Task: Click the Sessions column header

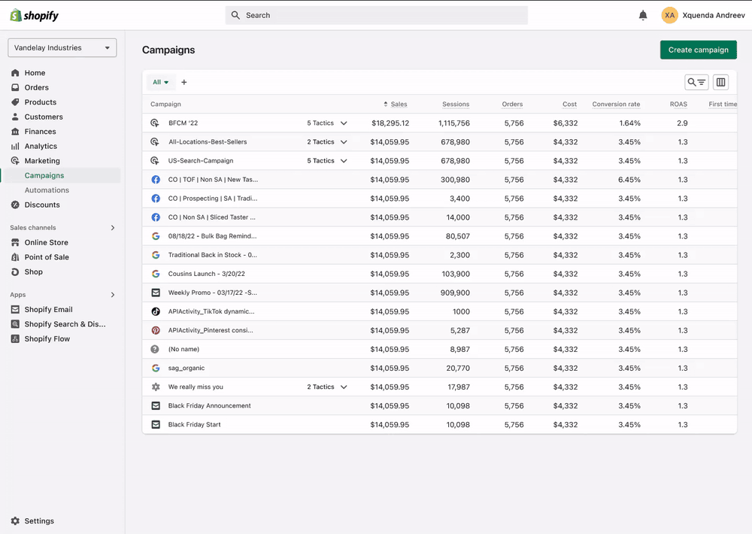Action: (456, 104)
